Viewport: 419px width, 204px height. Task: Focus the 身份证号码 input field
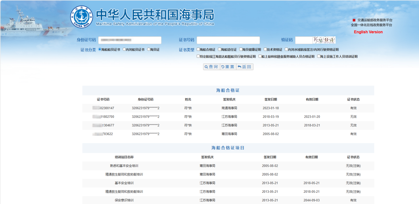click(x=130, y=40)
